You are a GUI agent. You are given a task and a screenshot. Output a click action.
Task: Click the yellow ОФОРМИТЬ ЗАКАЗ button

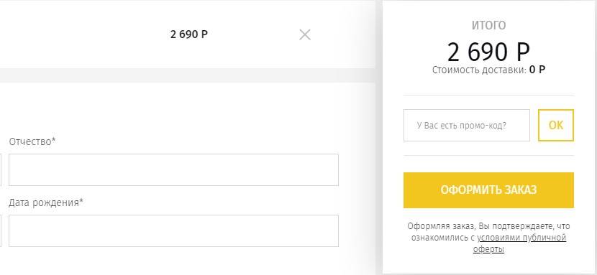[488, 190]
